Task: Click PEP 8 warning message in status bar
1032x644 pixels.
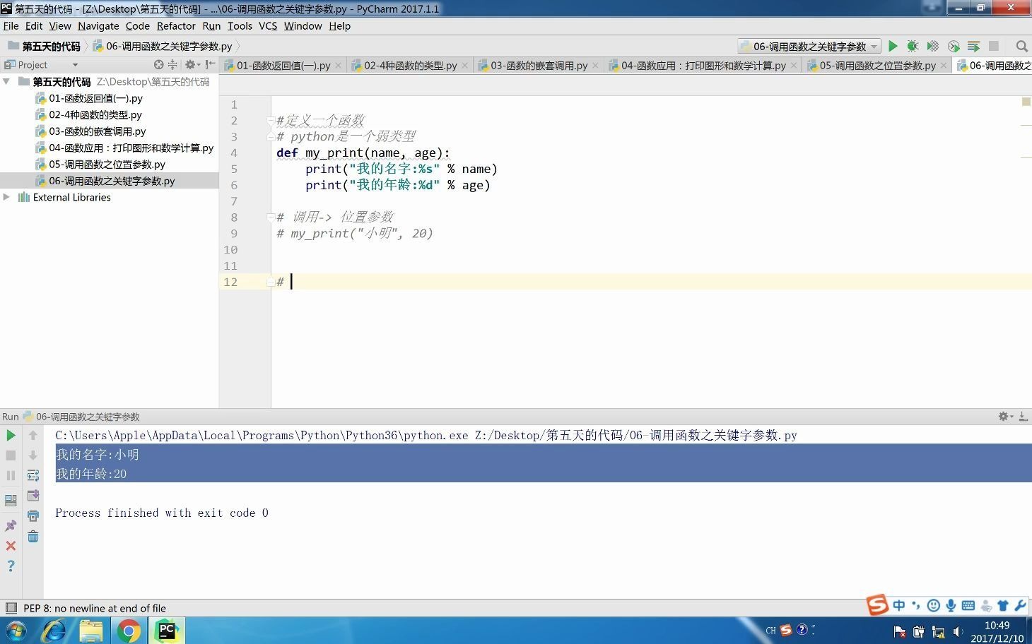Action: coord(95,608)
